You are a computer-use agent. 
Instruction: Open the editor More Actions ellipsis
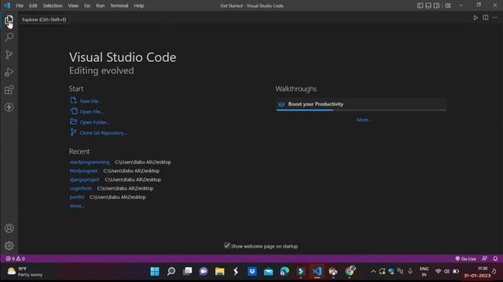[495, 17]
